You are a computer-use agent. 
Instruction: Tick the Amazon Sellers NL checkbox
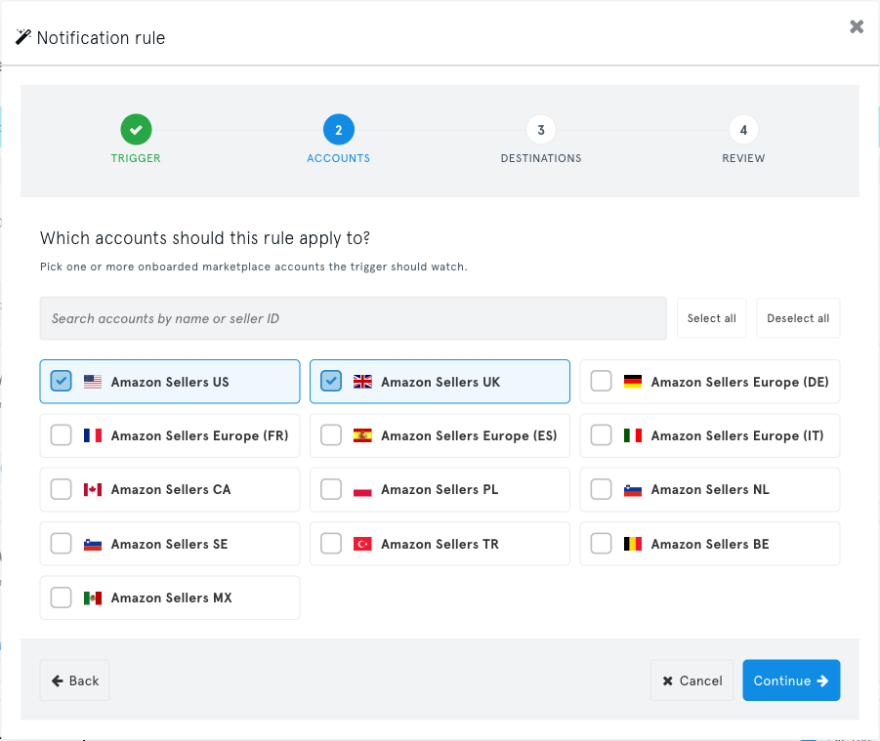tap(601, 489)
